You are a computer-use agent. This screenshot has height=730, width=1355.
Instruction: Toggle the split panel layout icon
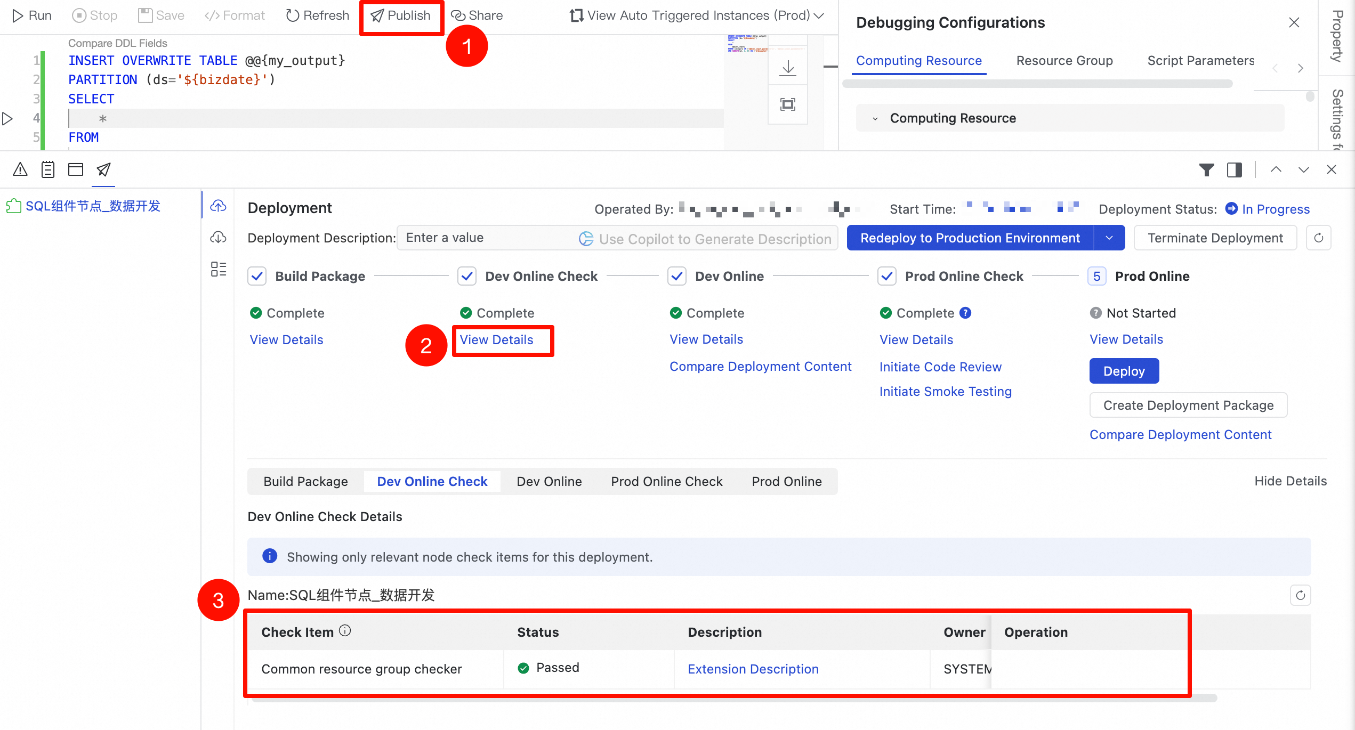tap(1235, 169)
